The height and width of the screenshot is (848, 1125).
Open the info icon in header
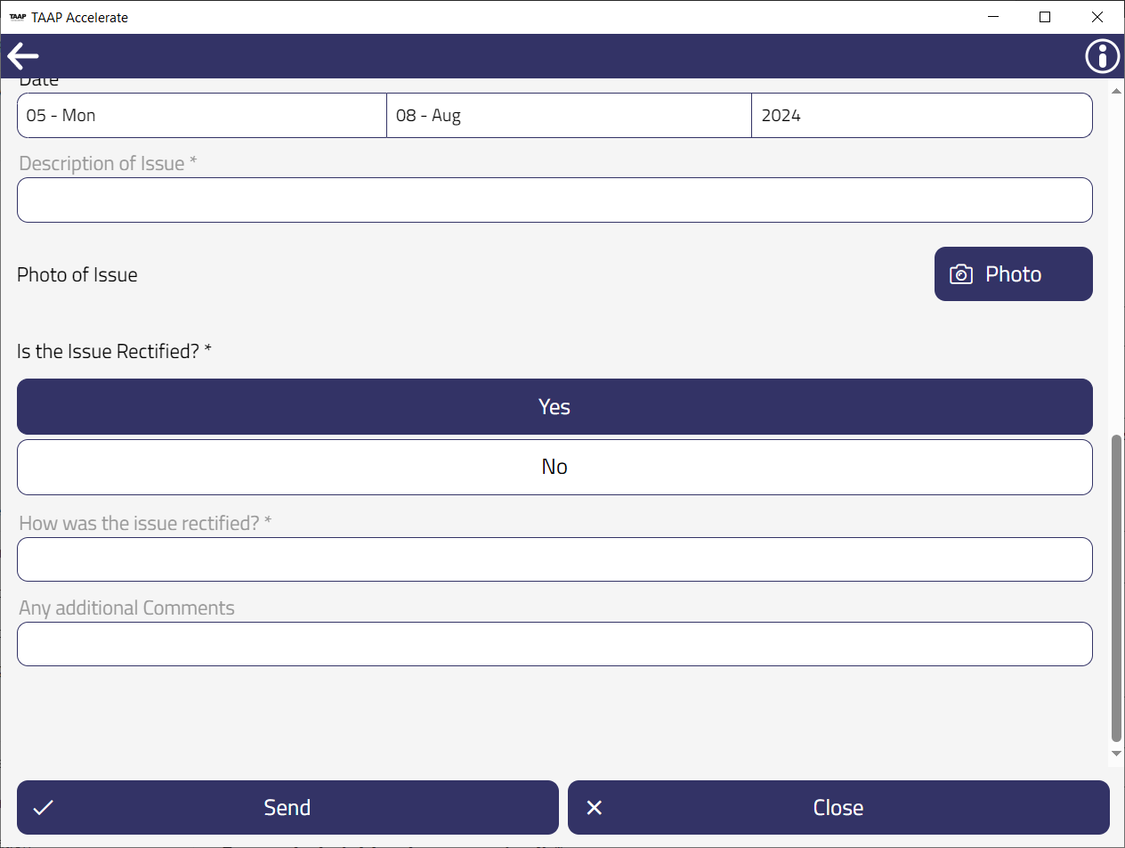(1102, 56)
